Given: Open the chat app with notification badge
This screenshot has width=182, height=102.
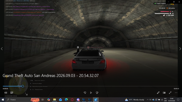Looking at the screenshot, I should click(78, 99).
